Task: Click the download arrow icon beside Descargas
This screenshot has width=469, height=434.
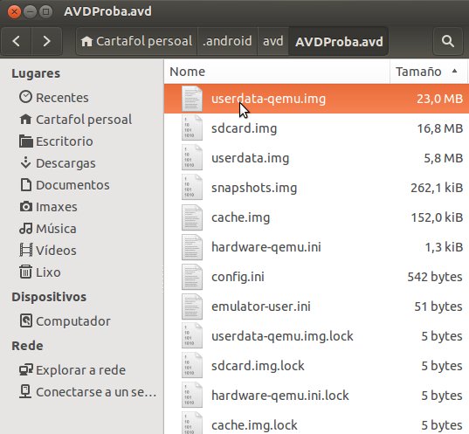Action: (25, 162)
